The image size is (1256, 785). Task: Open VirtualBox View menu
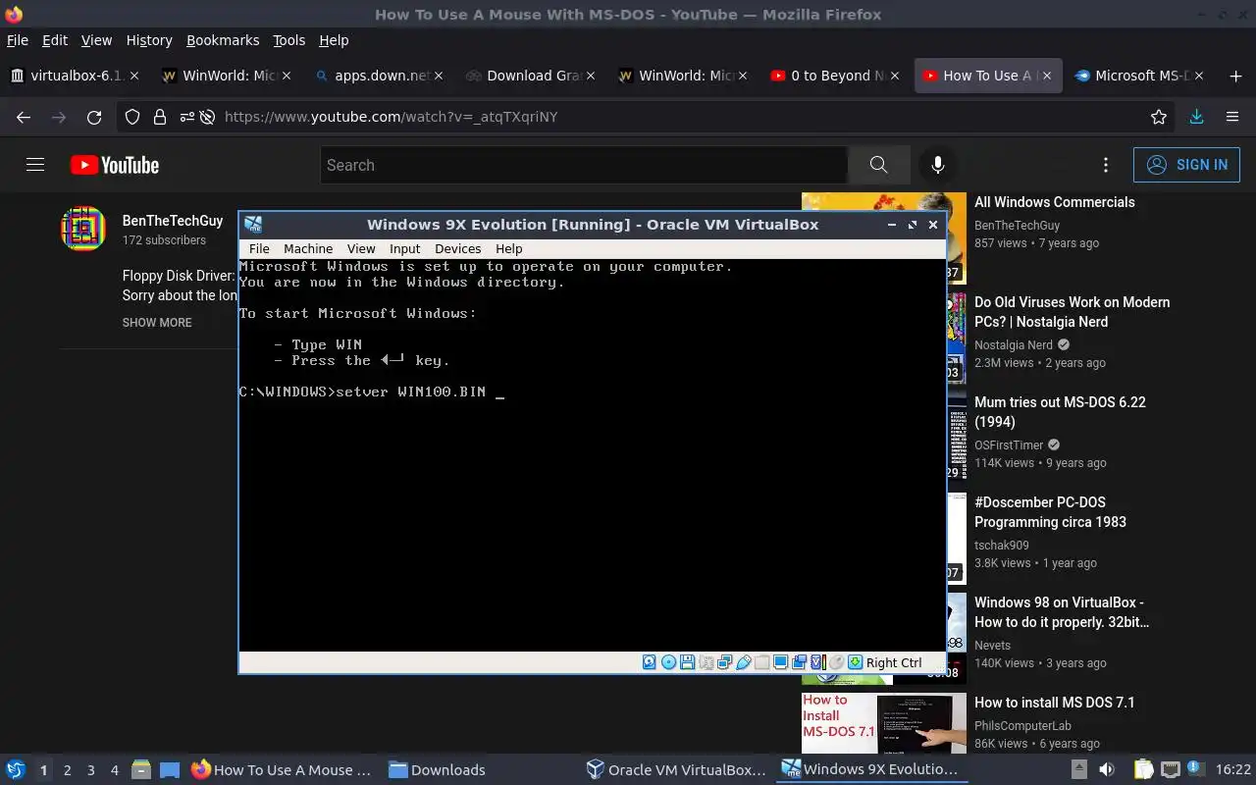[x=361, y=248]
